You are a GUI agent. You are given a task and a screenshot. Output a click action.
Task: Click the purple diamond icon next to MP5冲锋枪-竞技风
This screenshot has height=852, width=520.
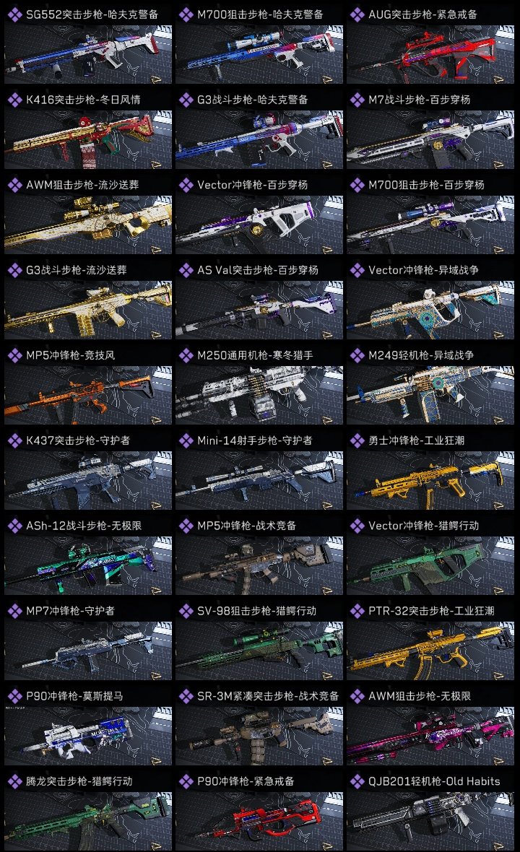(14, 355)
